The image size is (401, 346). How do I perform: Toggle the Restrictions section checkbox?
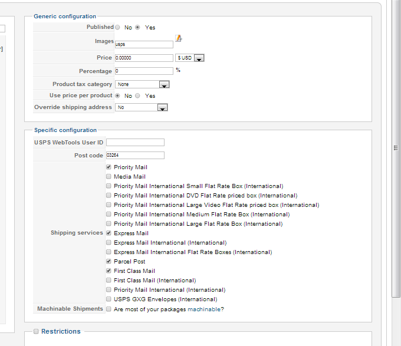[36, 332]
